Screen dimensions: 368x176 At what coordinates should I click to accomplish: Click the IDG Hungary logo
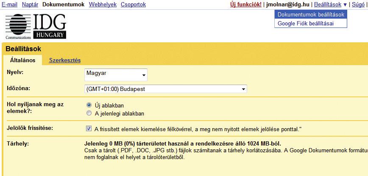pos(36,26)
